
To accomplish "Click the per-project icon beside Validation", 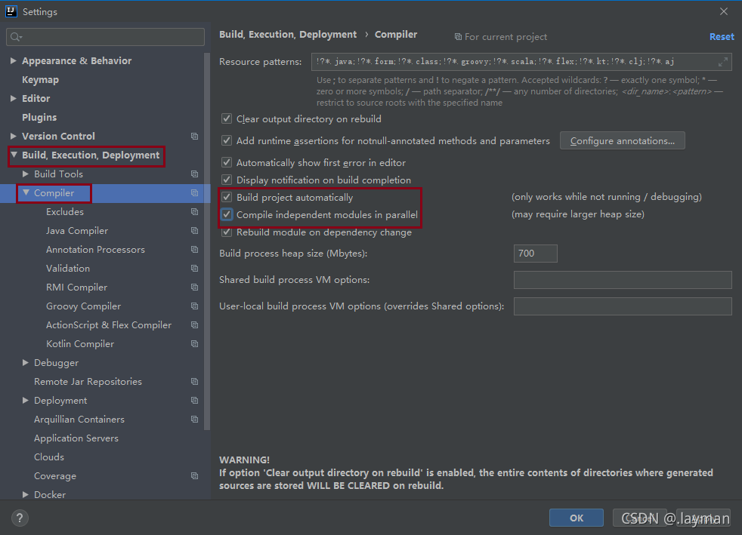I will (194, 269).
